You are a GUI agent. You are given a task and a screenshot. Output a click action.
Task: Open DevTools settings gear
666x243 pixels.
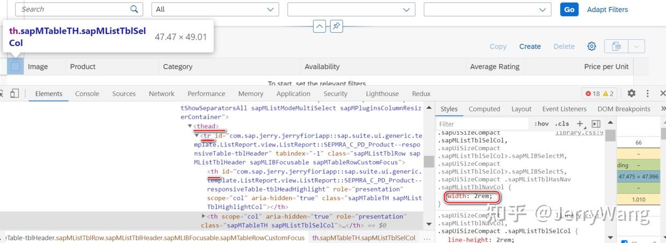point(632,93)
